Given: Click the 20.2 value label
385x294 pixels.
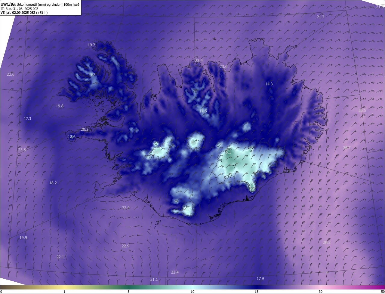Looking at the screenshot, I should pyautogui.click(x=85, y=130).
